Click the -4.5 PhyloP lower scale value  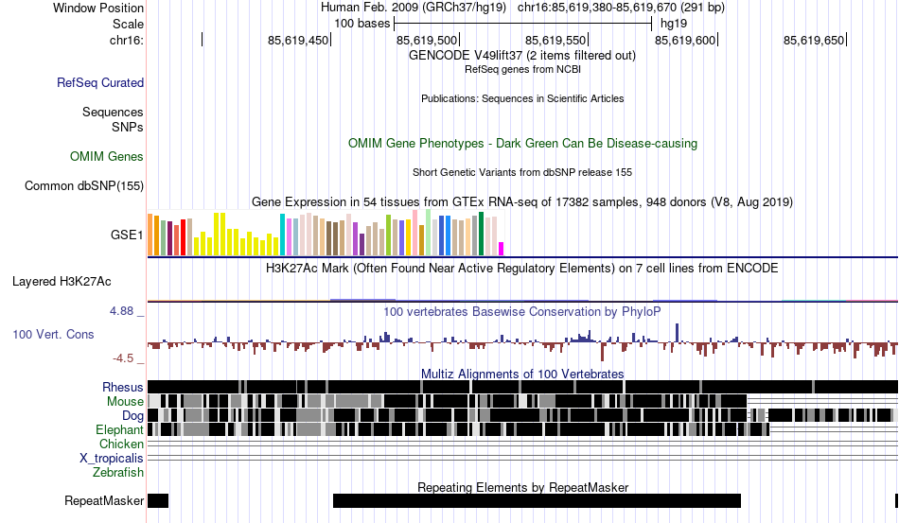pyautogui.click(x=123, y=358)
